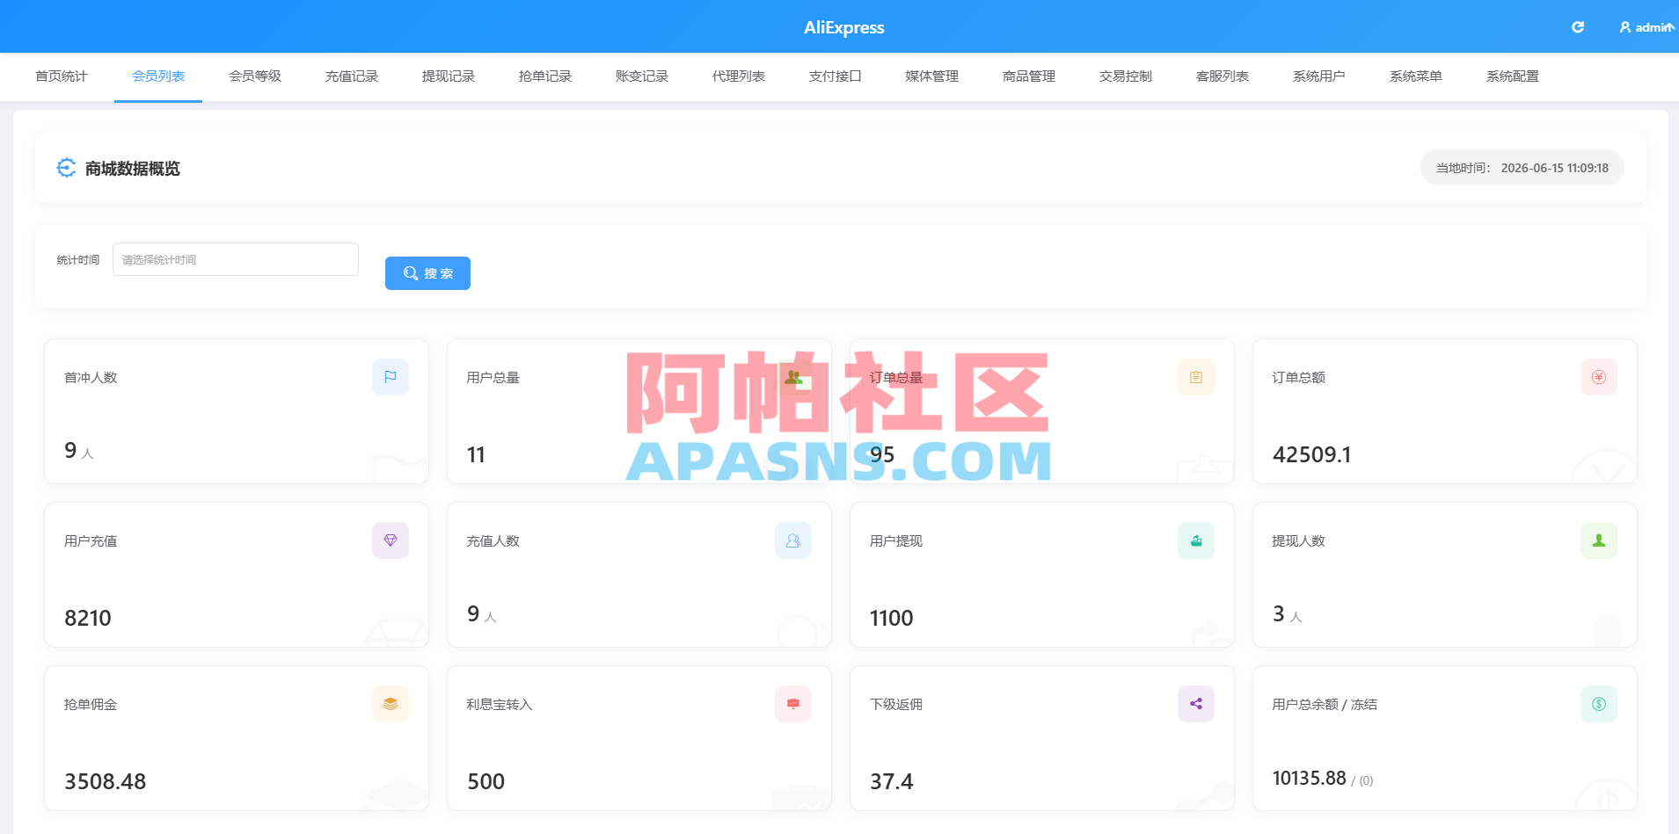The image size is (1679, 834).
Task: Click the refresh icon in the top bar
Action: [1578, 27]
